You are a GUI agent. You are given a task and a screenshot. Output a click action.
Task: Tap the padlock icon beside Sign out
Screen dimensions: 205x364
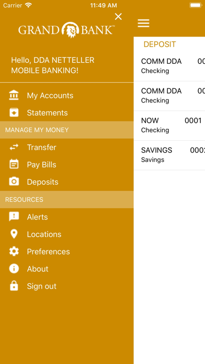point(14,286)
